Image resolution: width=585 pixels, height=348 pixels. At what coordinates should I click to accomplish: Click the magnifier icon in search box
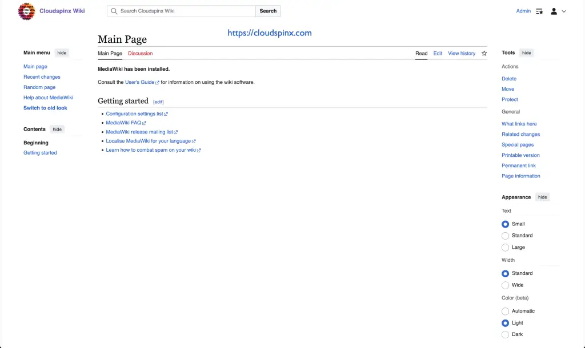114,11
